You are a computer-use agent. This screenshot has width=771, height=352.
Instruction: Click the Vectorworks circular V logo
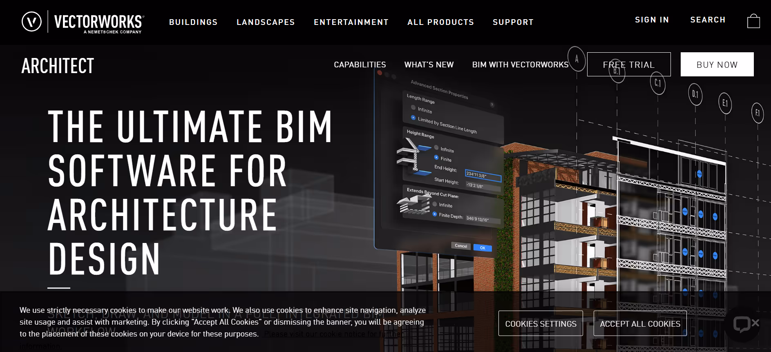coord(31,22)
